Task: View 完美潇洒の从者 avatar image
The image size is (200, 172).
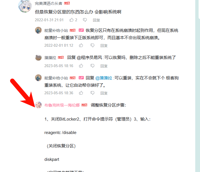Action: [x=25, y=6]
